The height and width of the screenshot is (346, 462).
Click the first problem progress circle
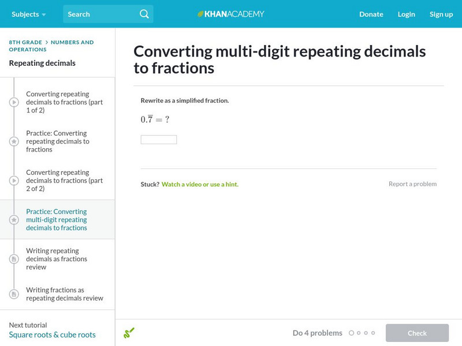[351, 333]
